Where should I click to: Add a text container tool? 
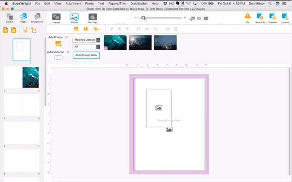tap(86, 29)
